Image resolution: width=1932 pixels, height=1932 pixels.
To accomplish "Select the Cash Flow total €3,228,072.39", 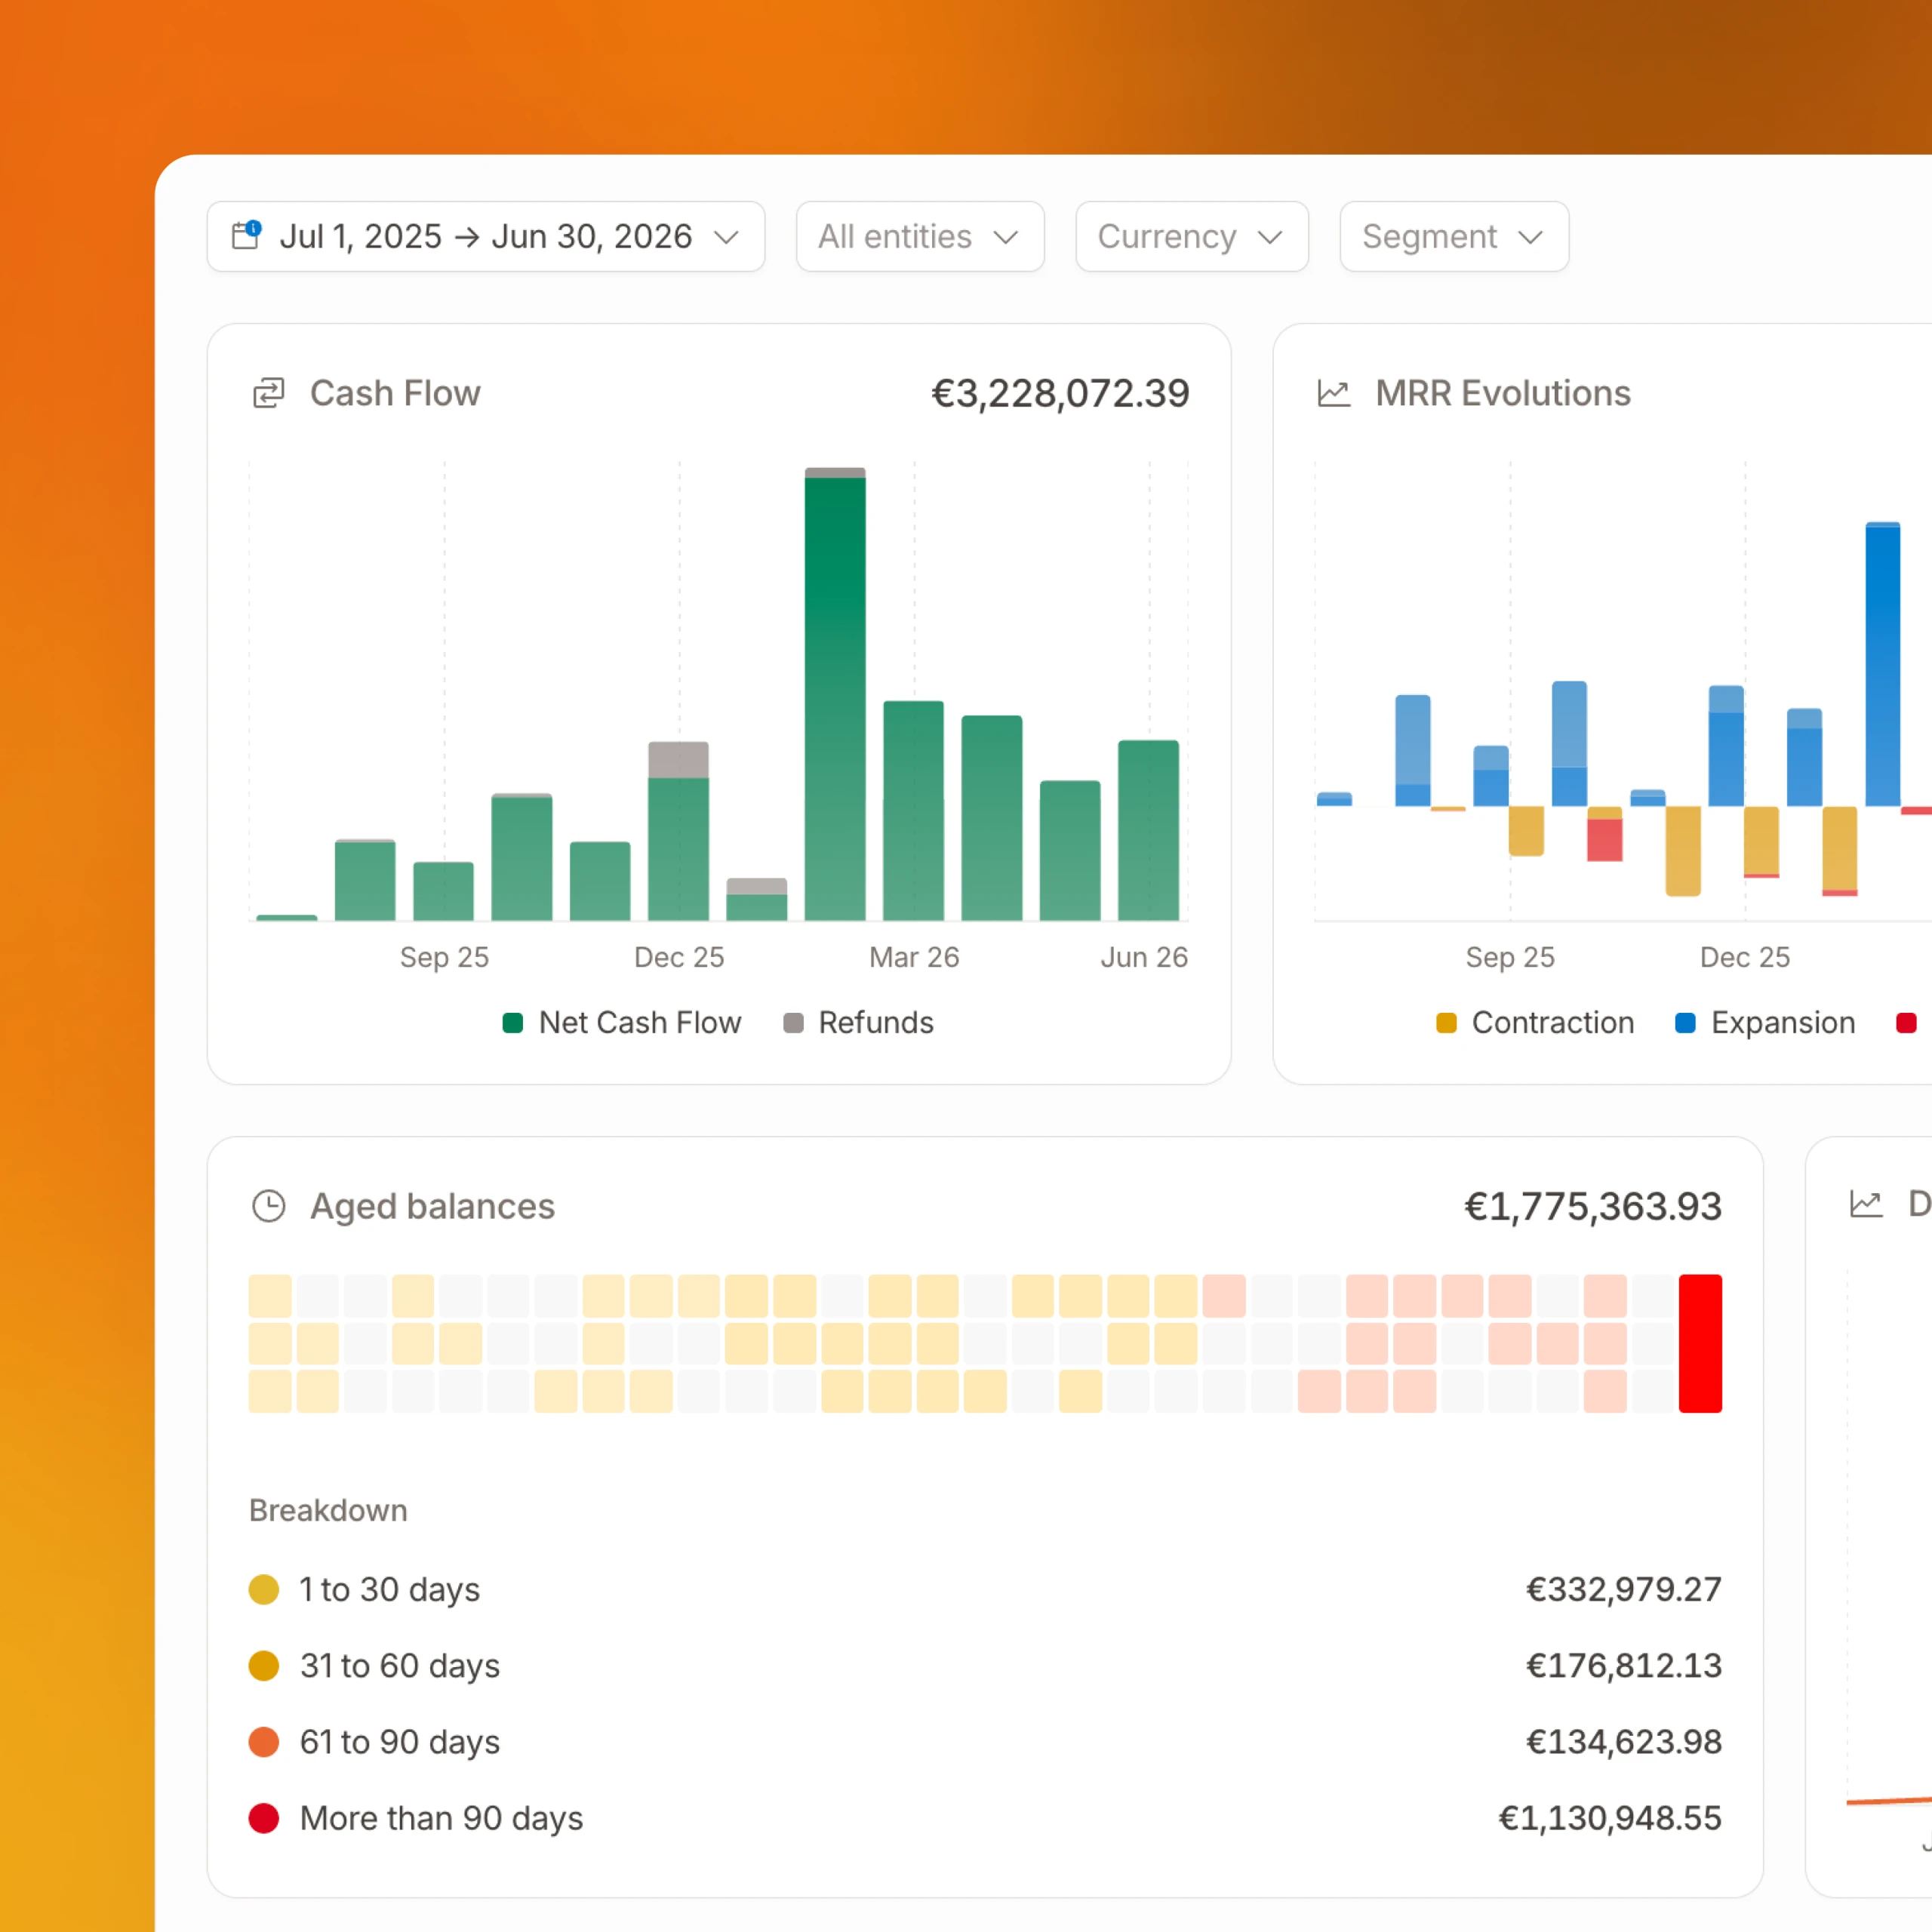I will (x=1060, y=393).
